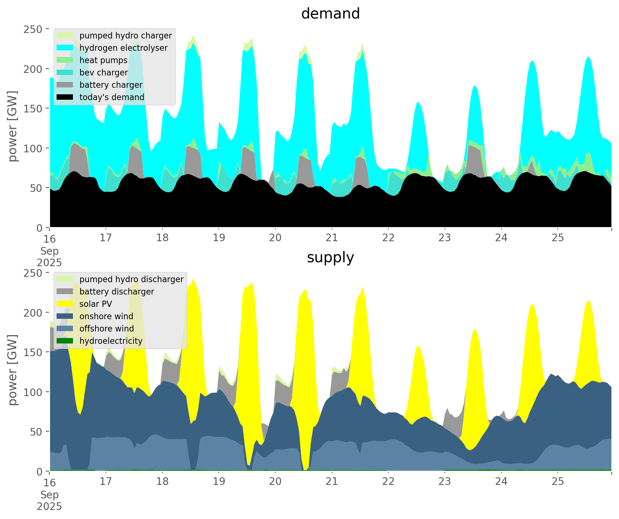The height and width of the screenshot is (519, 619).
Task: Select the bev charger legend label
Action: (103, 73)
